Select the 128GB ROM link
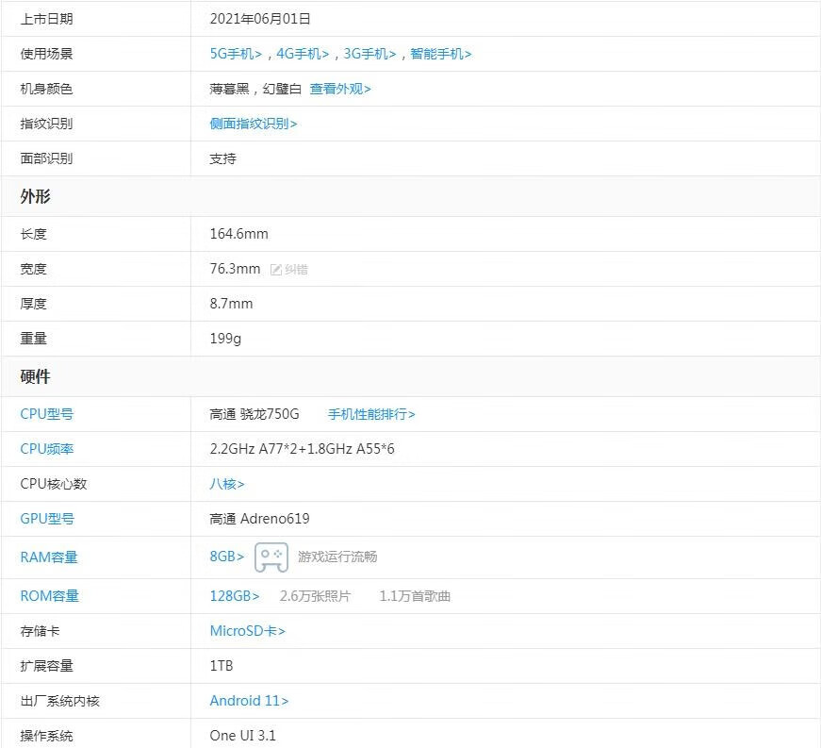This screenshot has width=821, height=748. pos(234,596)
